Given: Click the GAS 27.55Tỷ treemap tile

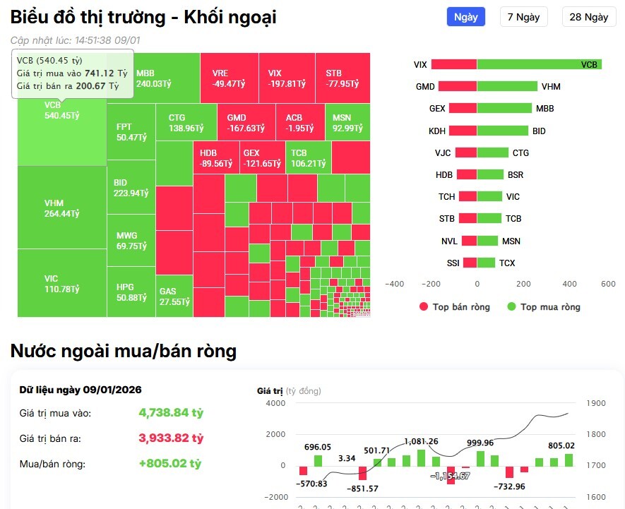Looking at the screenshot, I should [x=174, y=296].
